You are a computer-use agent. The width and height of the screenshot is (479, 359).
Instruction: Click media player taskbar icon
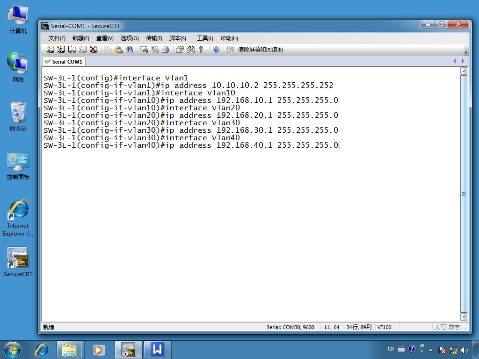pos(98,350)
